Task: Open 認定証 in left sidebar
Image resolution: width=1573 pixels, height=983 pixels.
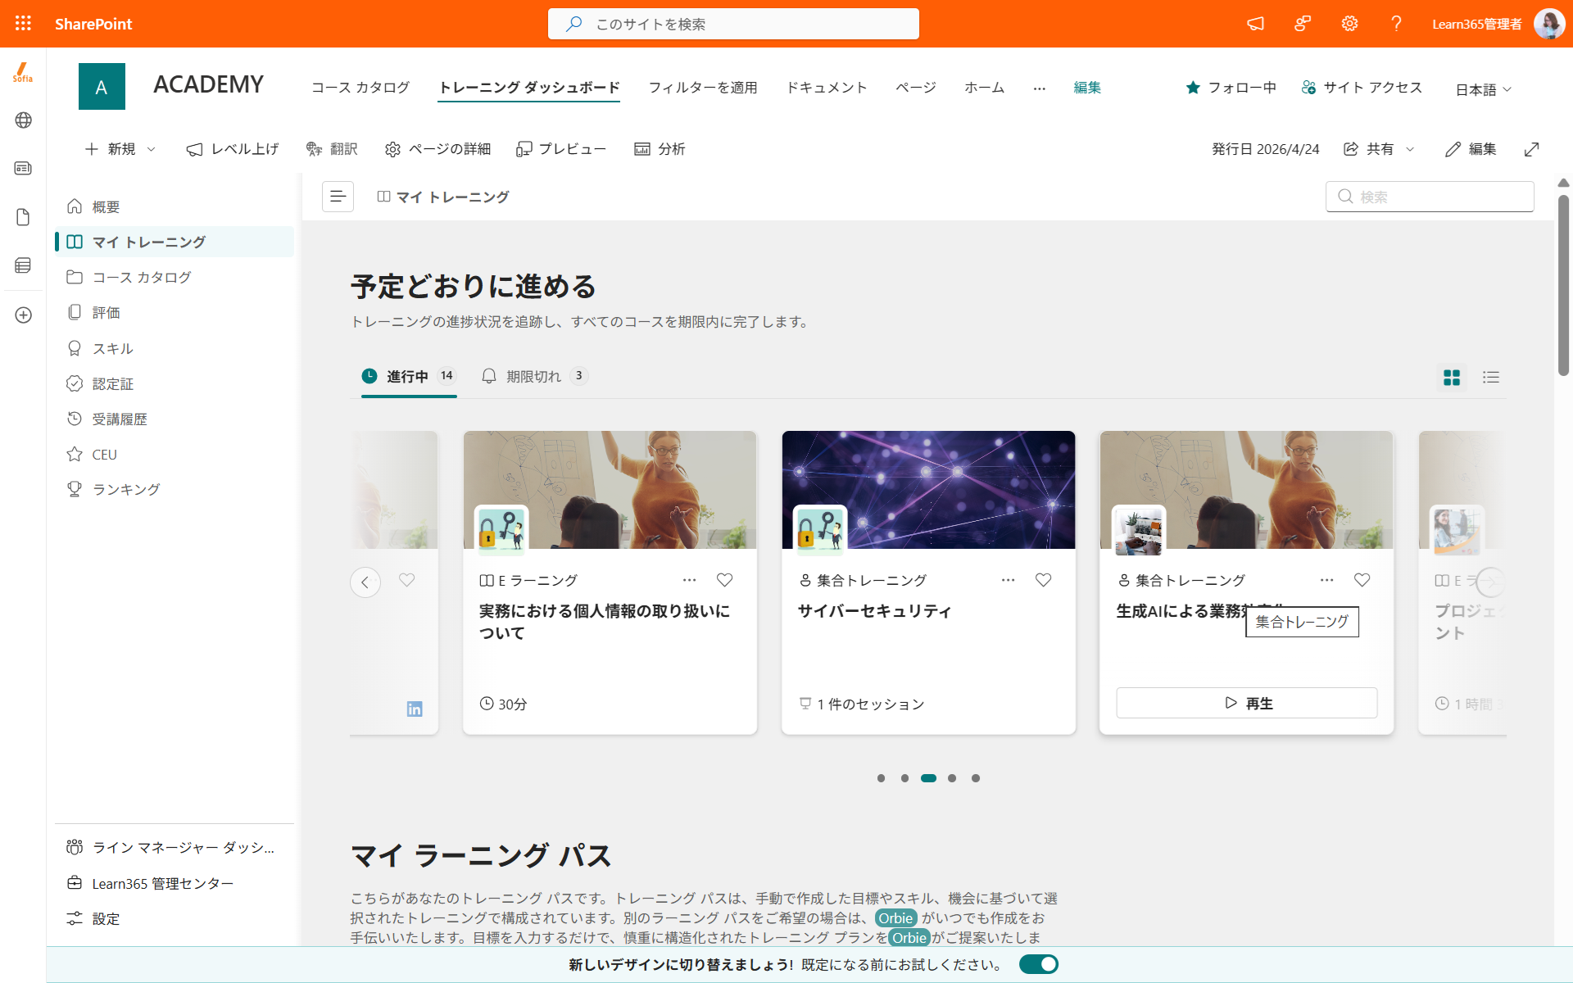Action: 174,383
